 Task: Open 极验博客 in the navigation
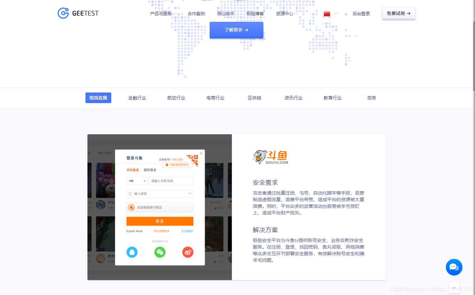[x=255, y=14]
